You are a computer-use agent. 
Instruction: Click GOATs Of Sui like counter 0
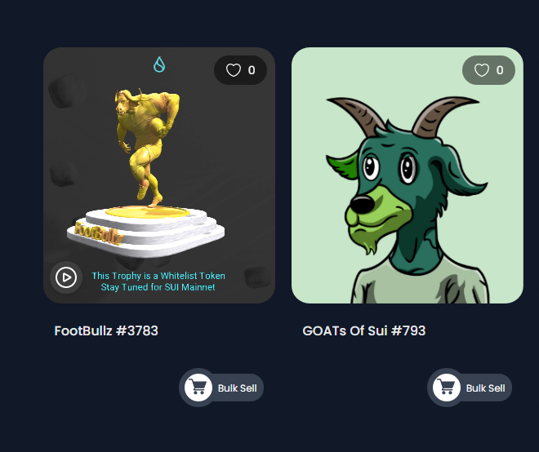tap(500, 70)
